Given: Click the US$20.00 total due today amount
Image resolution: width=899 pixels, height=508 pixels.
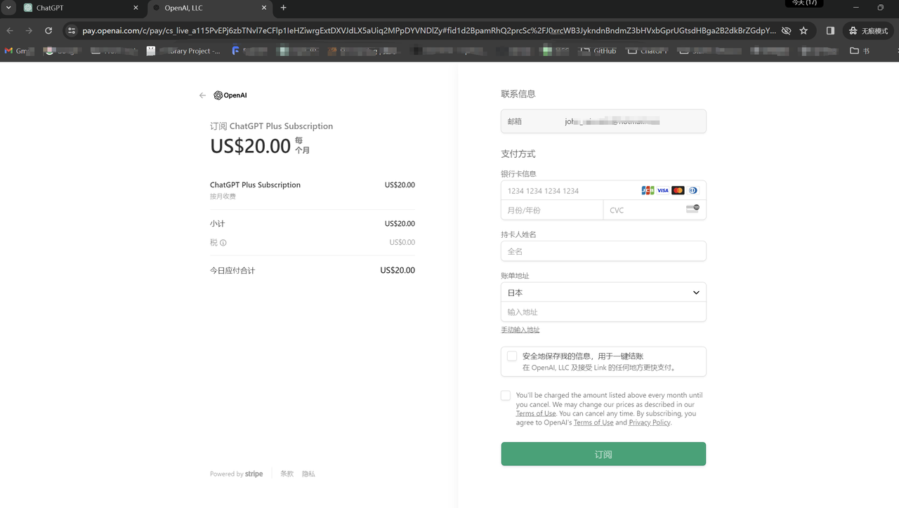Looking at the screenshot, I should pyautogui.click(x=398, y=270).
